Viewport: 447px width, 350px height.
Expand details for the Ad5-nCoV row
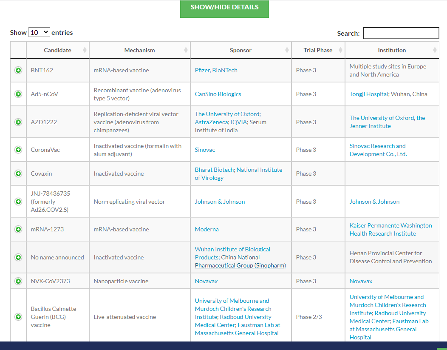pos(18,94)
